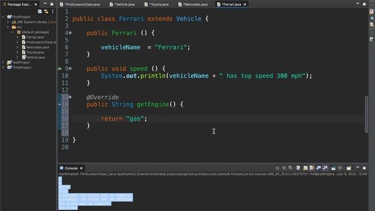Collapse All in Package Explorer toolbar
The image size is (375, 211).
click(x=40, y=12)
